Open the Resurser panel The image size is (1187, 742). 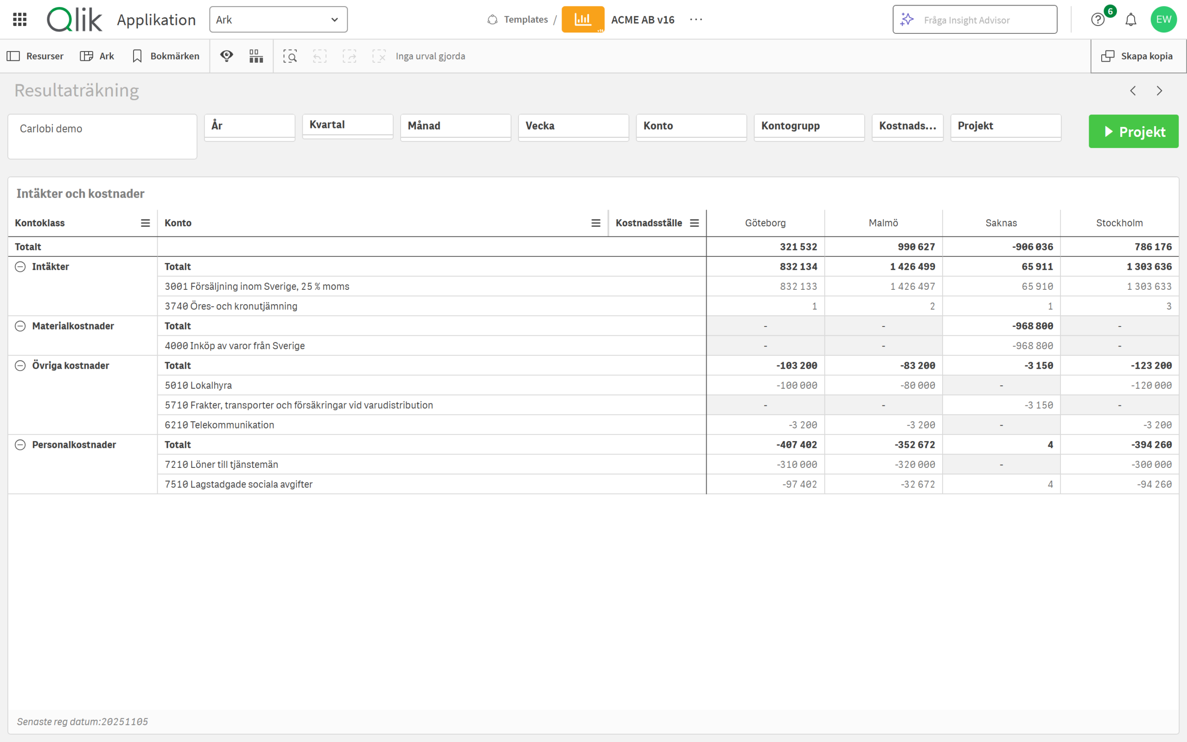tap(35, 56)
